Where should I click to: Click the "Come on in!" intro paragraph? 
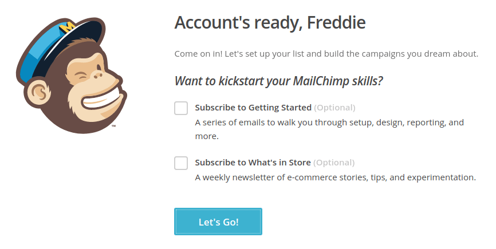pos(326,54)
